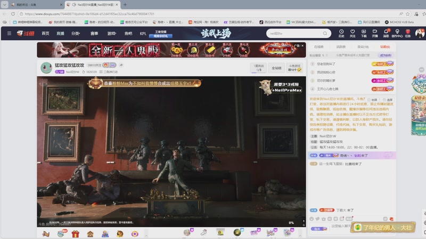The height and width of the screenshot is (239, 426).
Task: Bookmark page with star icon
Action: tap(407, 14)
